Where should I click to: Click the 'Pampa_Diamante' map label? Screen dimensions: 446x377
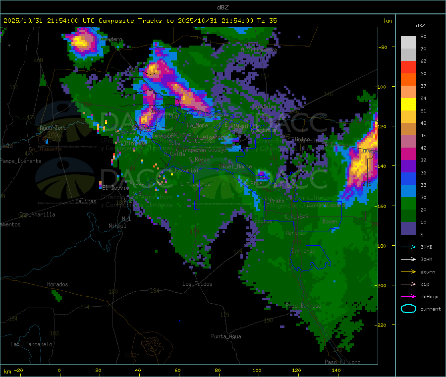point(20,161)
